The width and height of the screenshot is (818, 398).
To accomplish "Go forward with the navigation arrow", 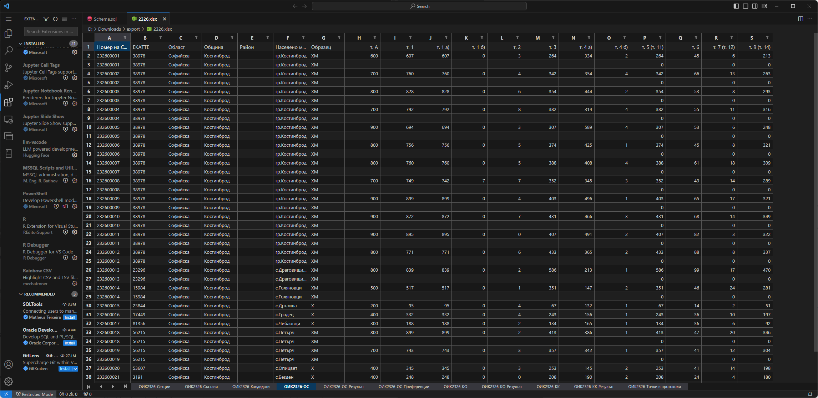I will [x=304, y=6].
